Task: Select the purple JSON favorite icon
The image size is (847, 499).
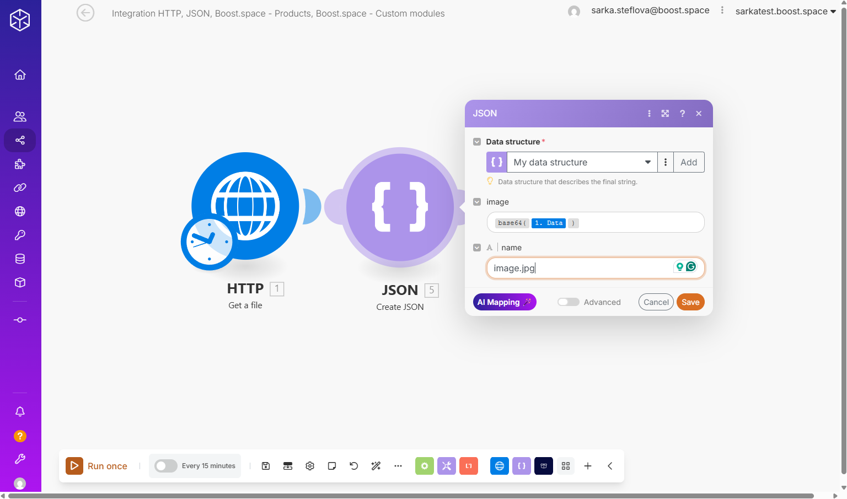Action: (x=522, y=466)
